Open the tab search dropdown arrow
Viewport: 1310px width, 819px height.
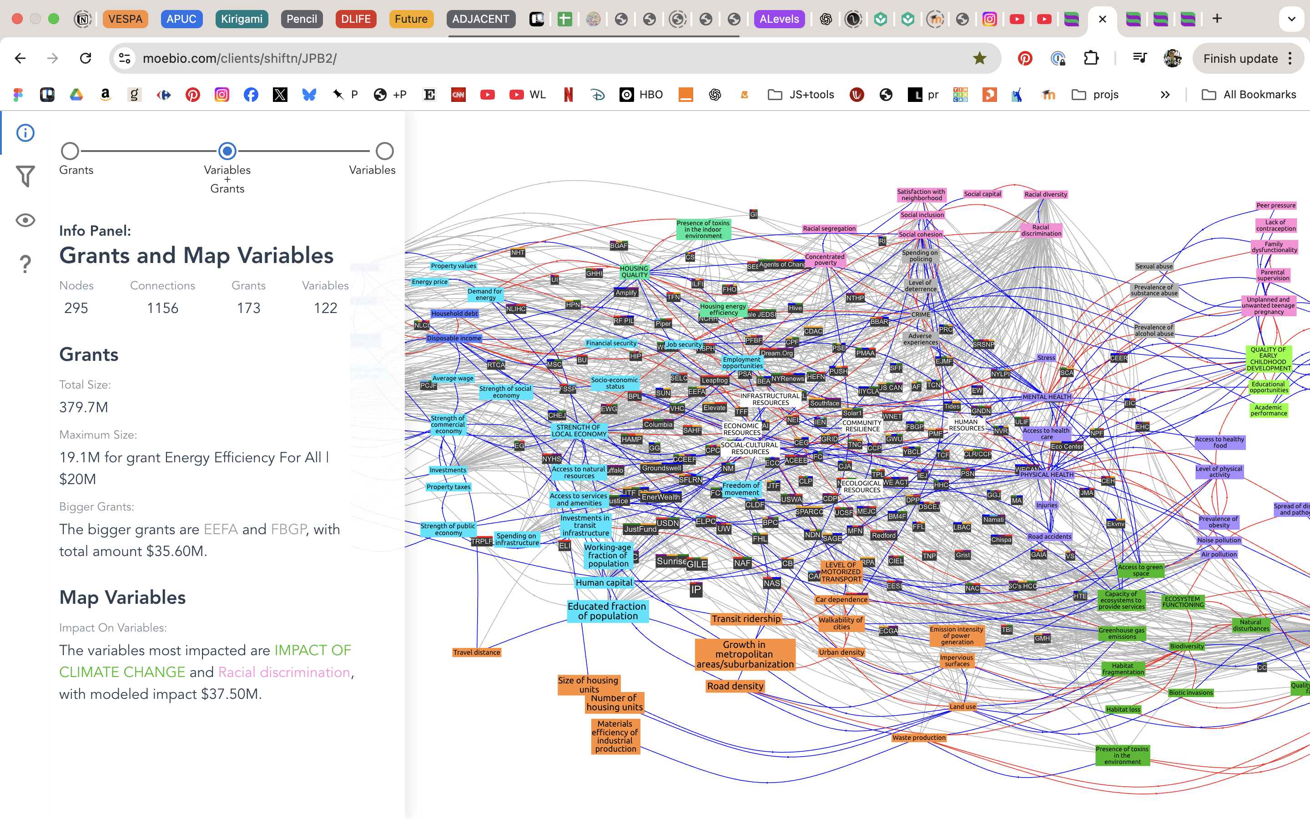1292,19
